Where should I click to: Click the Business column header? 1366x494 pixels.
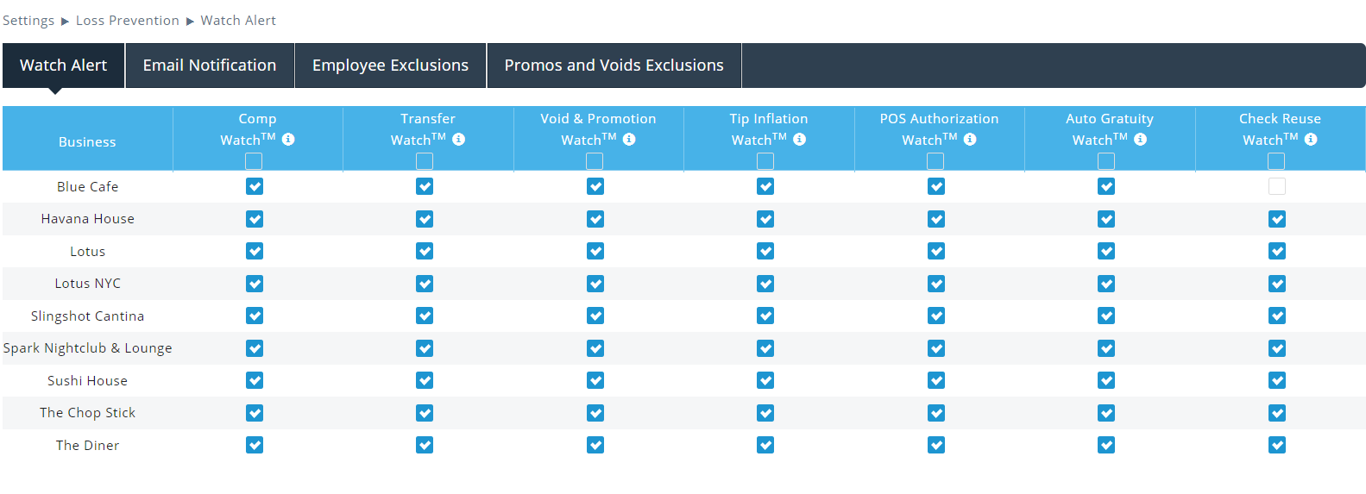pos(87,141)
